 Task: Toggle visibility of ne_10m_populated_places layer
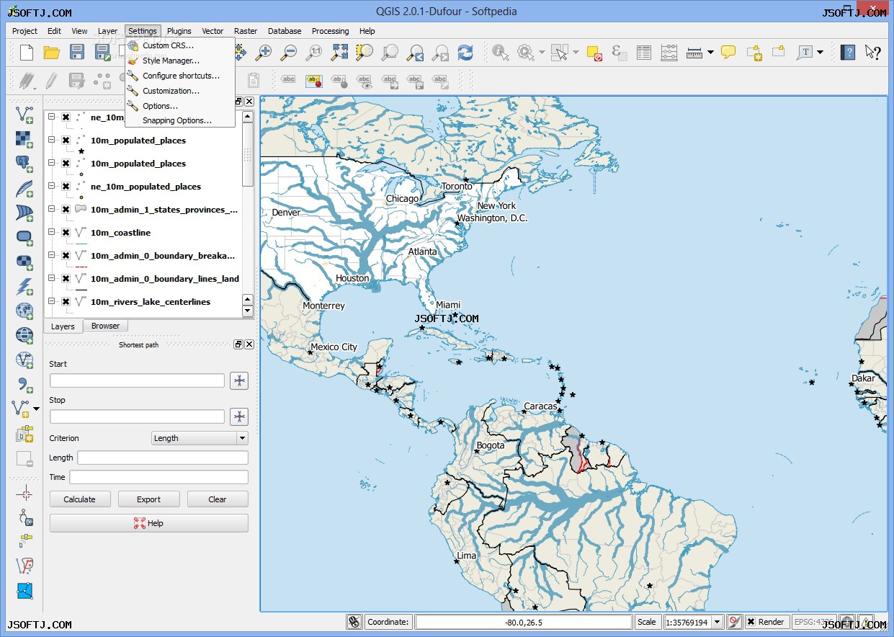click(x=66, y=187)
